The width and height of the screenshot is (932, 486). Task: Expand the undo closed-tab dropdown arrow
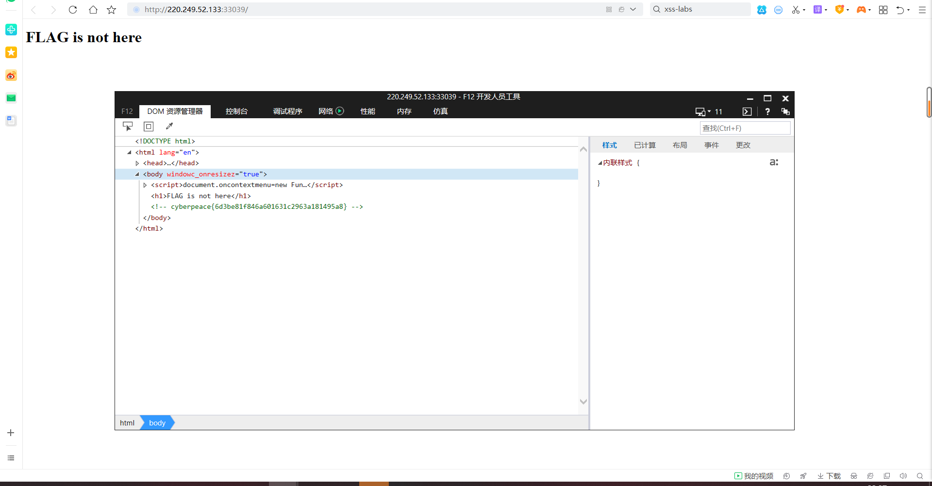(x=908, y=10)
